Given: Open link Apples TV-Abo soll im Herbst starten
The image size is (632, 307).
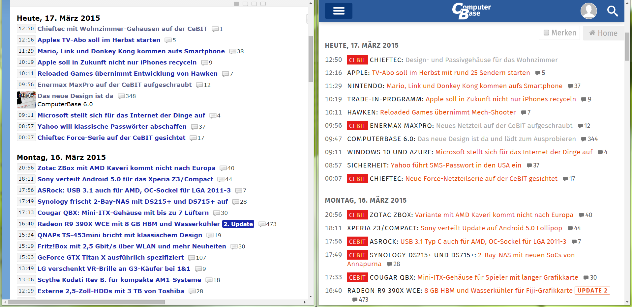Looking at the screenshot, I should click(99, 40).
